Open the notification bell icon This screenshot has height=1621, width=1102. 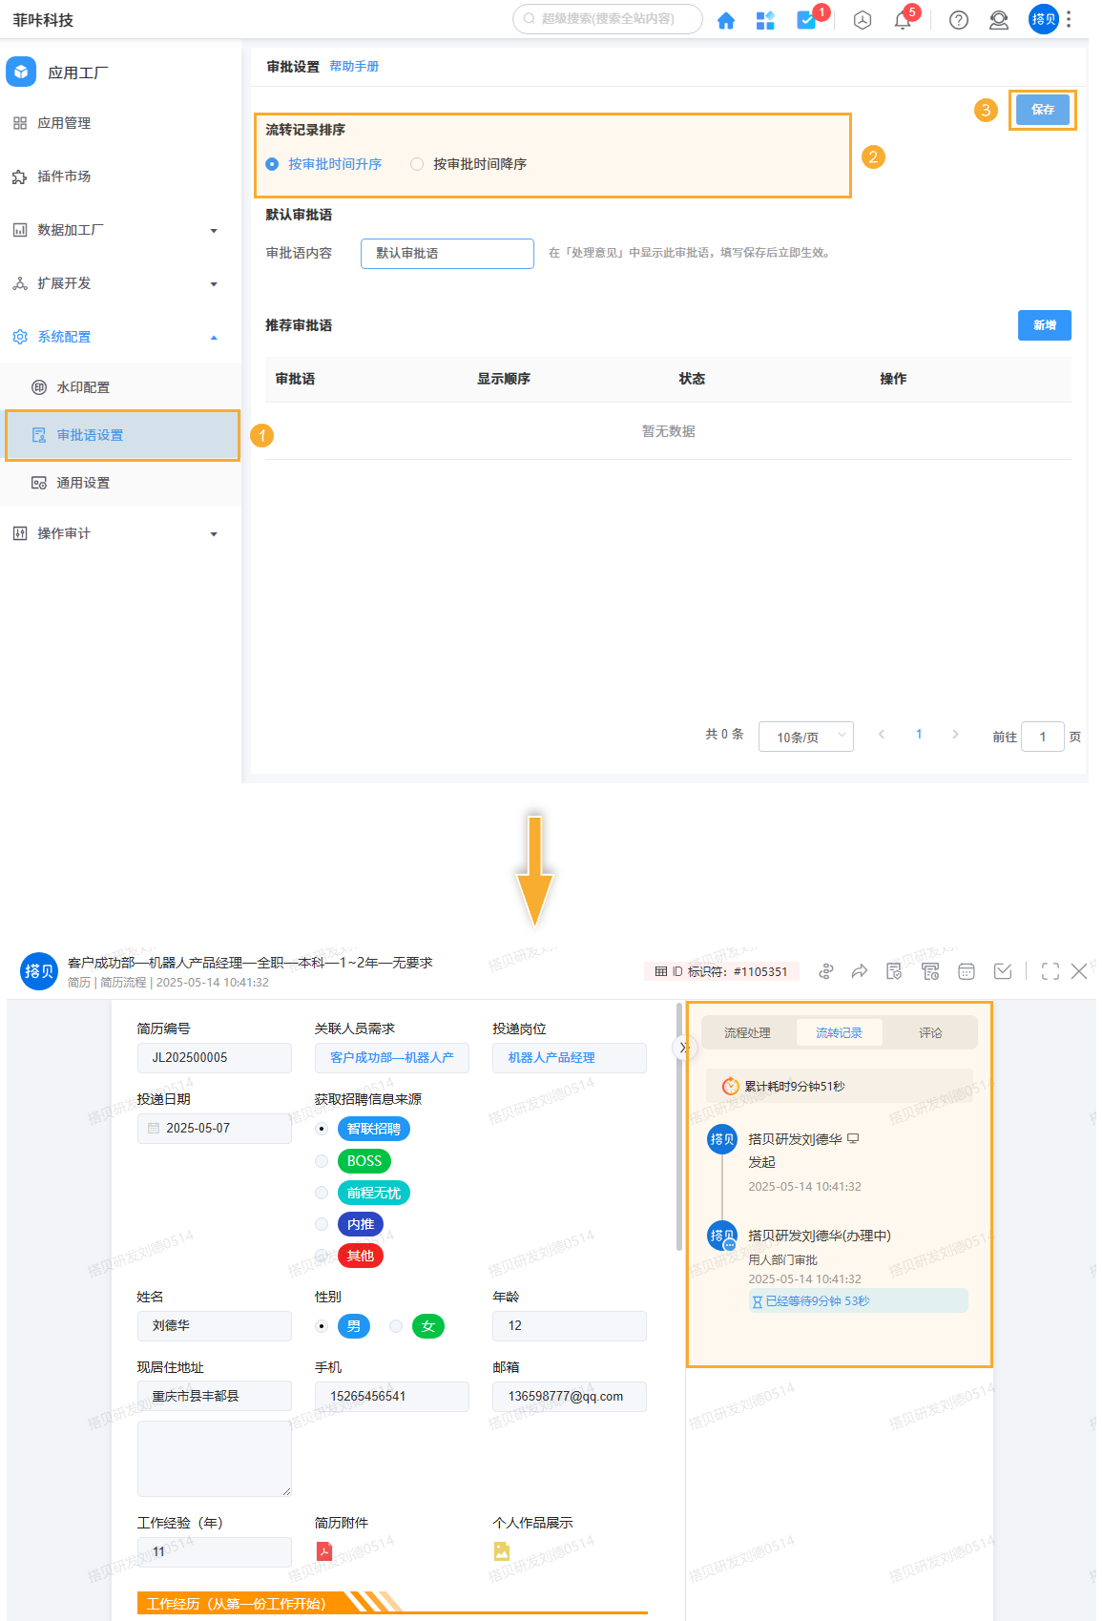pos(903,20)
